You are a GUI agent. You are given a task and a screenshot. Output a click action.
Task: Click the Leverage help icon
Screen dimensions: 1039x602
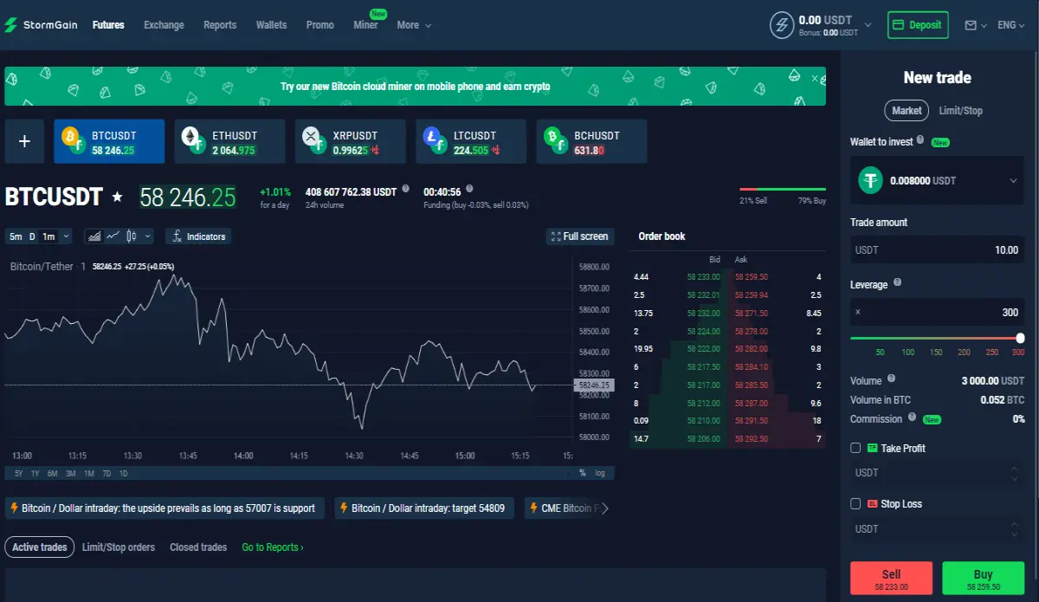click(x=897, y=282)
